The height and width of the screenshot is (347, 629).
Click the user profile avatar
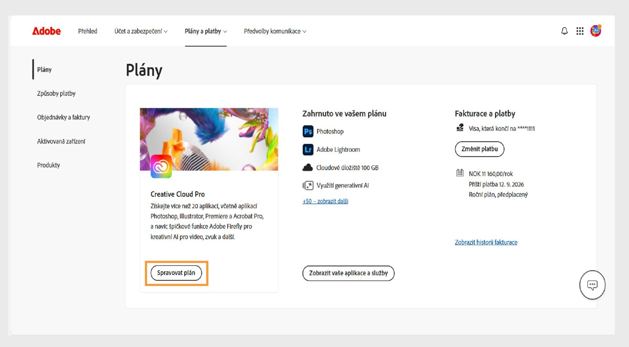point(596,31)
